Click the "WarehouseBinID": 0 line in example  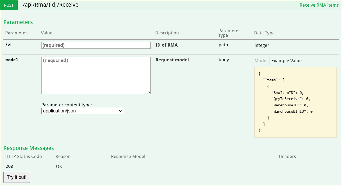point(292,111)
